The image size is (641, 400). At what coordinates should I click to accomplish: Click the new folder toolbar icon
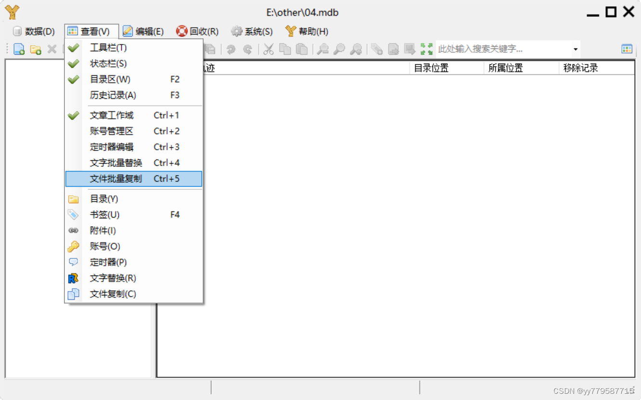(x=36, y=49)
